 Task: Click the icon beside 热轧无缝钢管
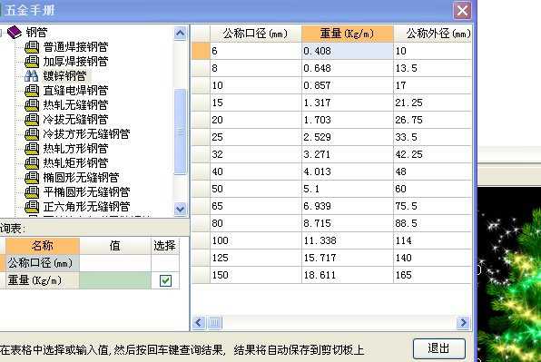(x=32, y=105)
